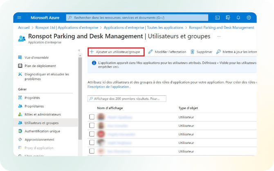Click Microsoft Azure logo text
The image size is (274, 171).
tap(45, 18)
